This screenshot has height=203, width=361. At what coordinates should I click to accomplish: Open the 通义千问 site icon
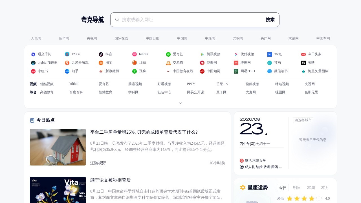(x=33, y=54)
